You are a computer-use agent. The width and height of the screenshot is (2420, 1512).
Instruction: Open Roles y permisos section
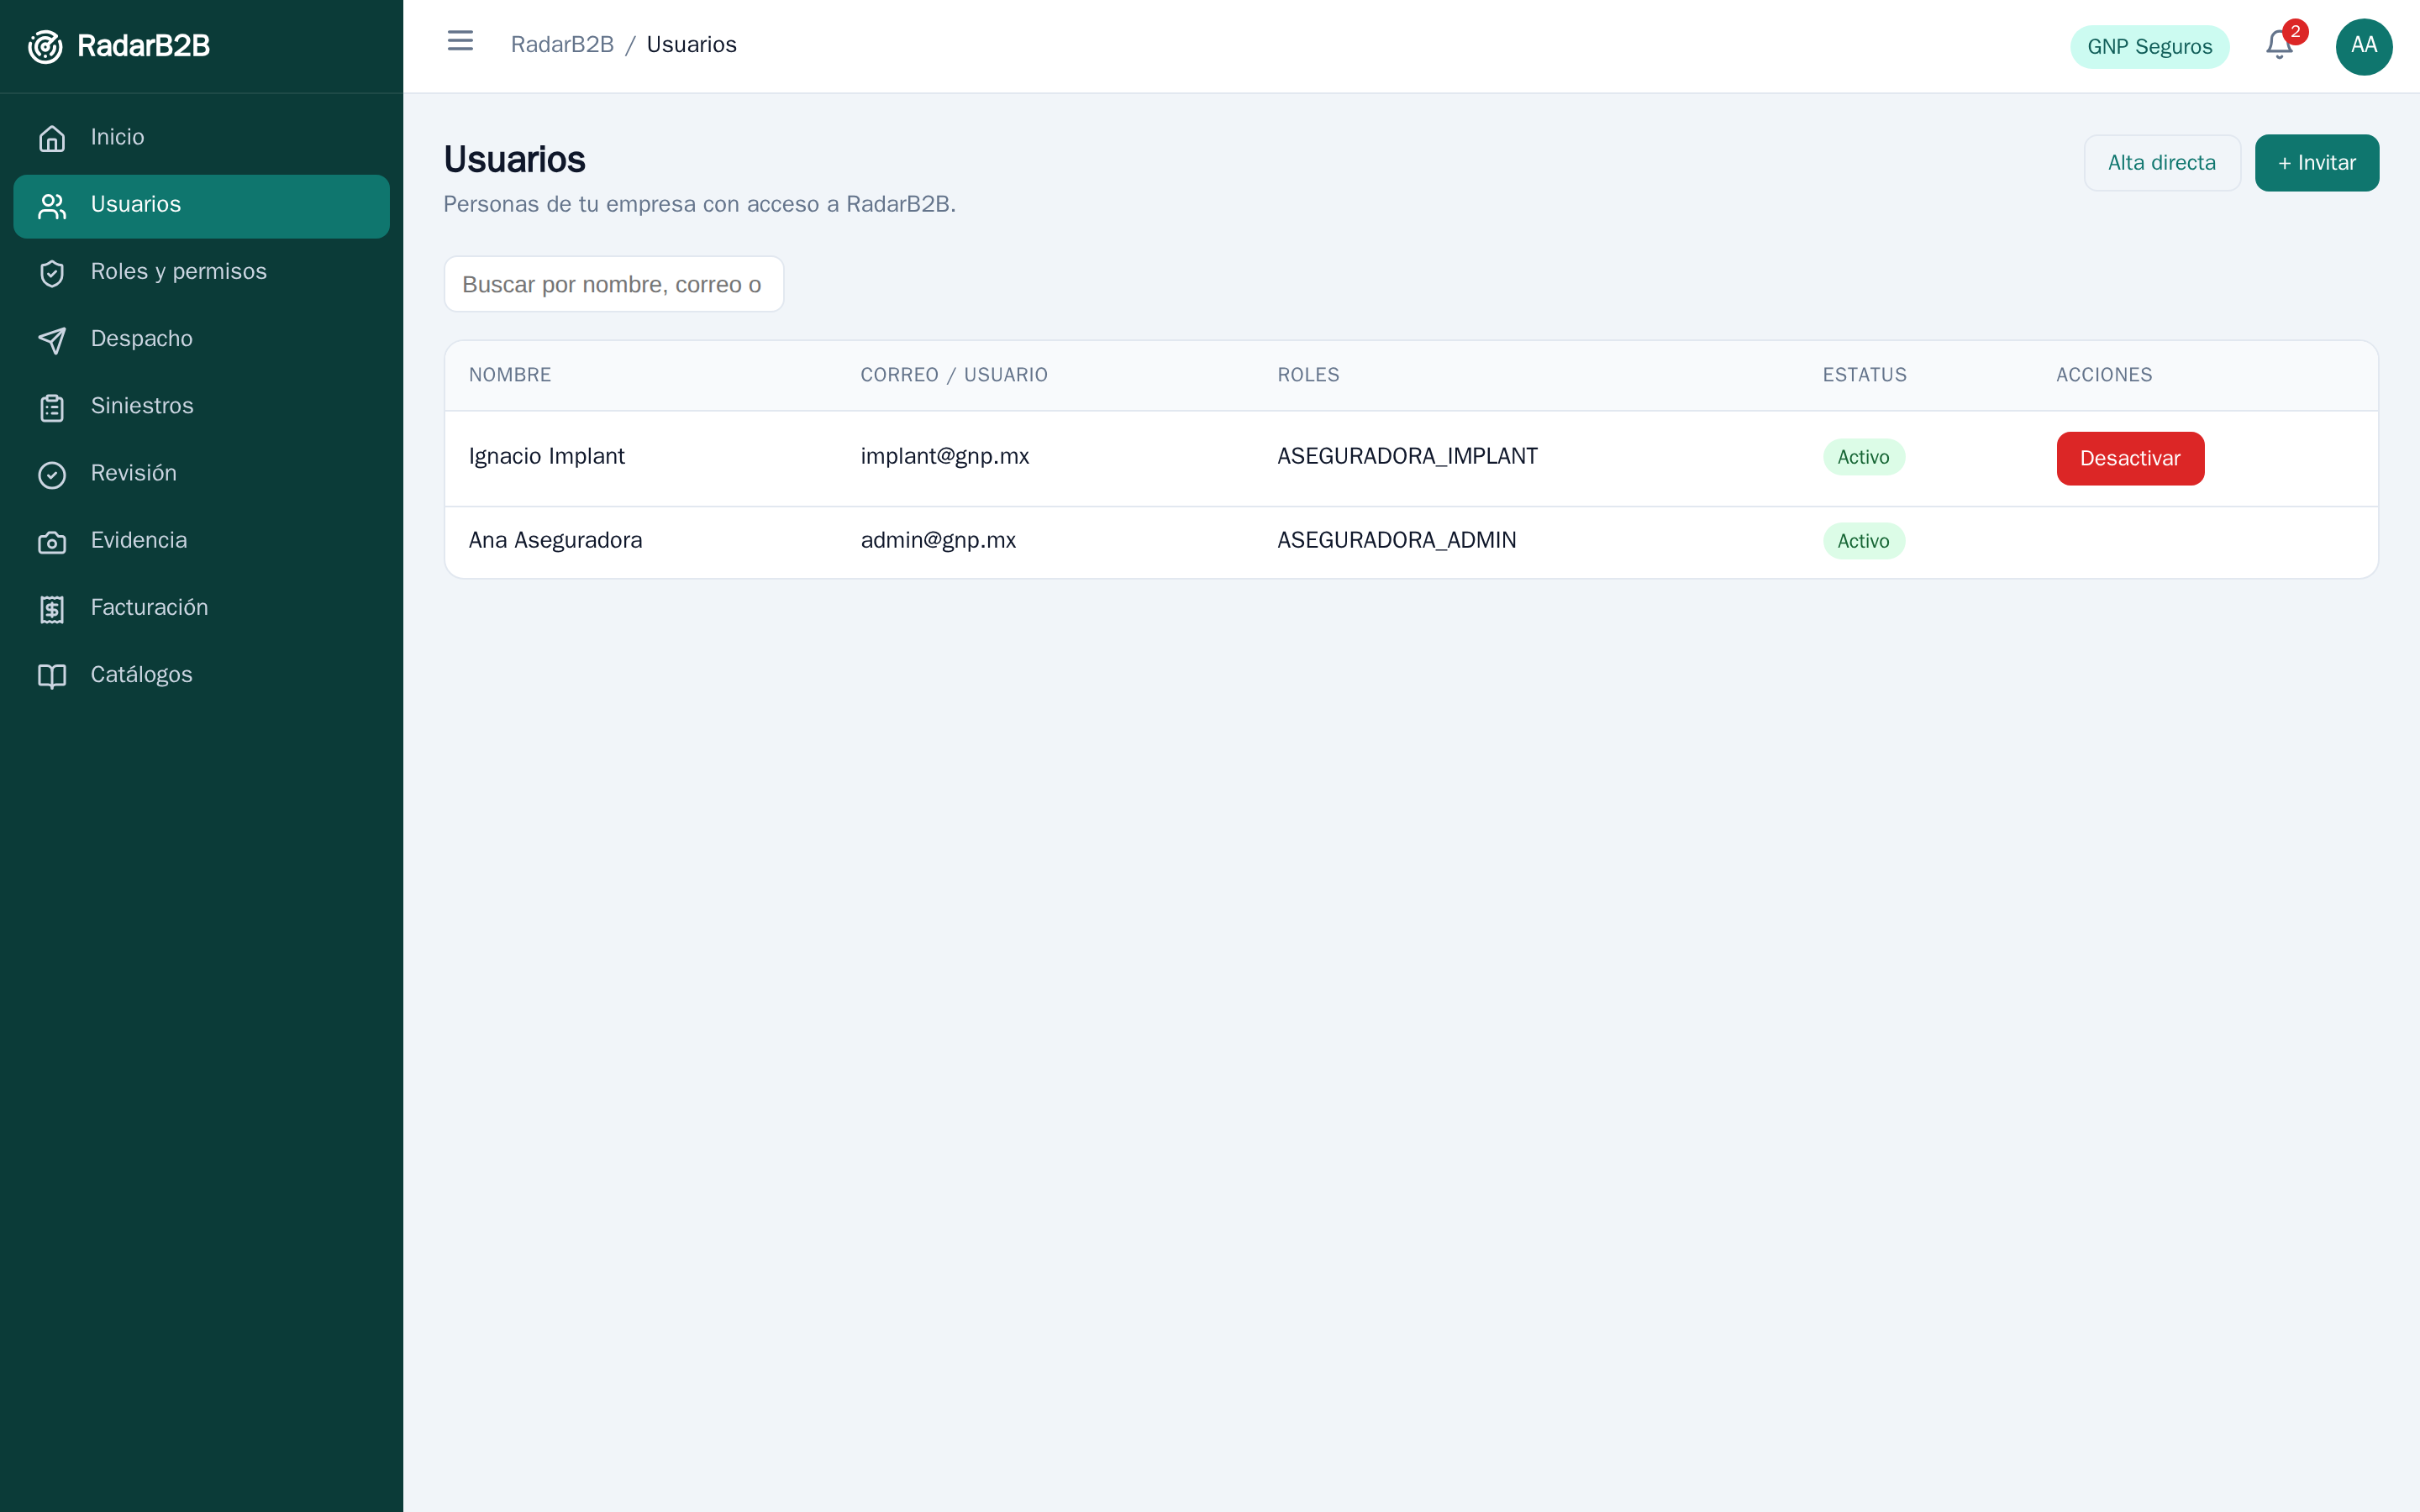click(201, 272)
